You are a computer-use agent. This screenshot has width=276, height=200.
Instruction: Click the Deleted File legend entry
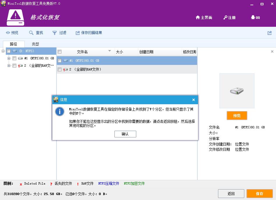tap(33, 184)
